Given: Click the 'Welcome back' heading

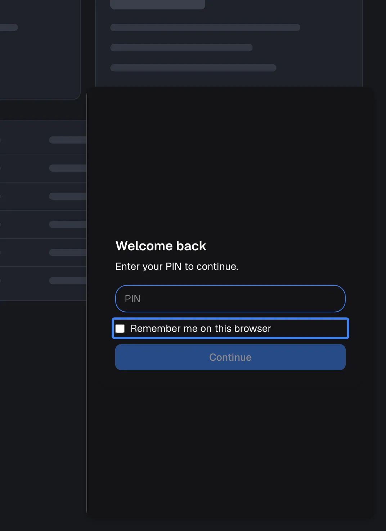Looking at the screenshot, I should tap(161, 246).
